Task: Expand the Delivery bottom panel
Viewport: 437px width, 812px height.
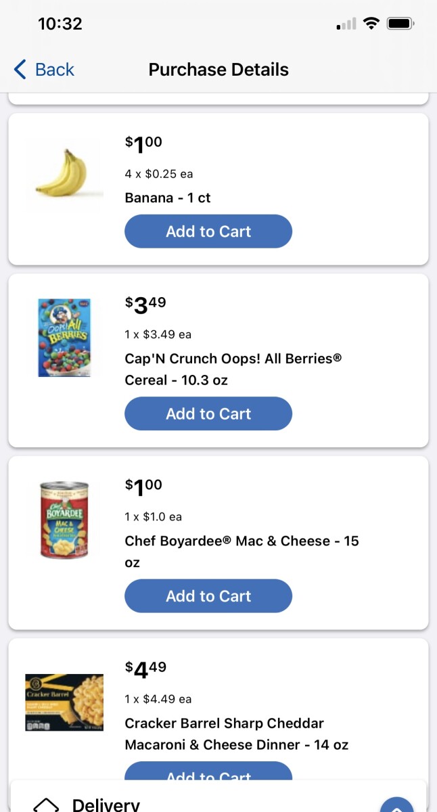Action: click(x=218, y=796)
